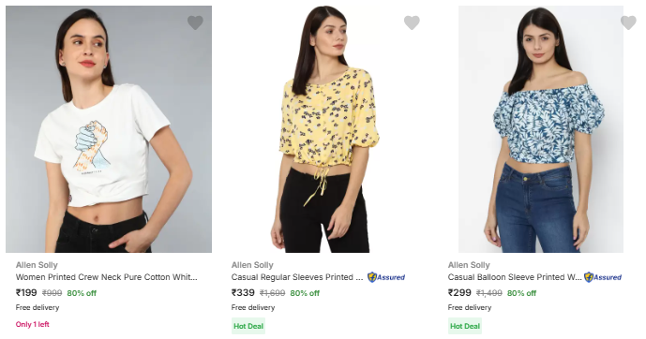This screenshot has width=646, height=339.
Task: Open yellow floral top product image
Action: (325, 129)
